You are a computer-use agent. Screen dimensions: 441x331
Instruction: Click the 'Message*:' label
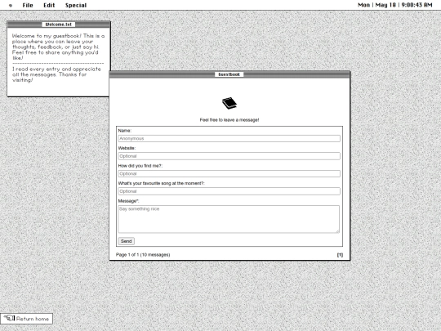click(128, 201)
